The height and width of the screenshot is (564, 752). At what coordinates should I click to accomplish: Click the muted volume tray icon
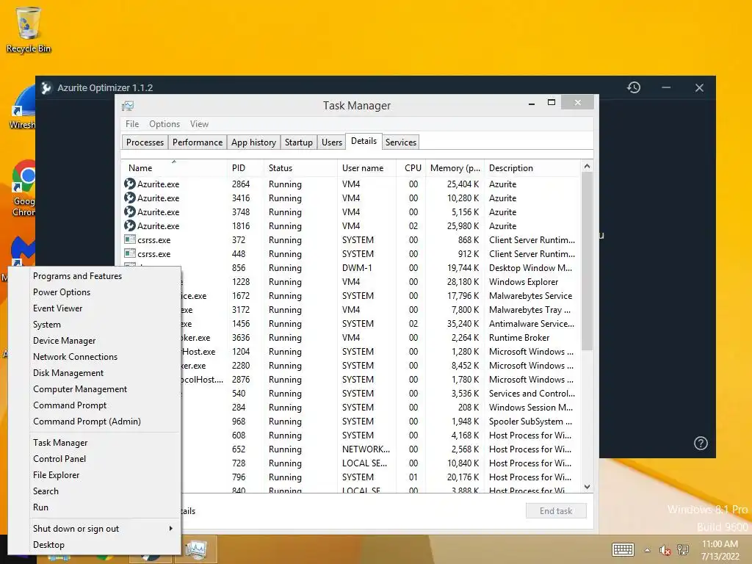664,550
